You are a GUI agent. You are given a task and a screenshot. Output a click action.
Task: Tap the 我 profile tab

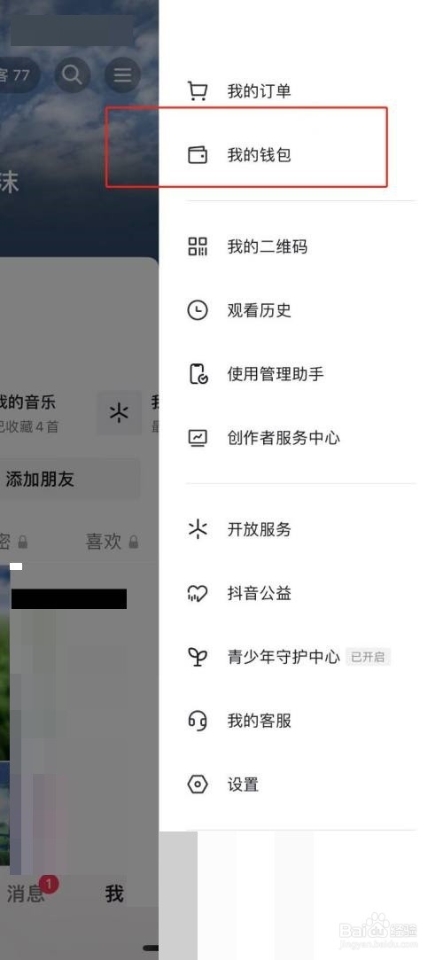[x=114, y=894]
